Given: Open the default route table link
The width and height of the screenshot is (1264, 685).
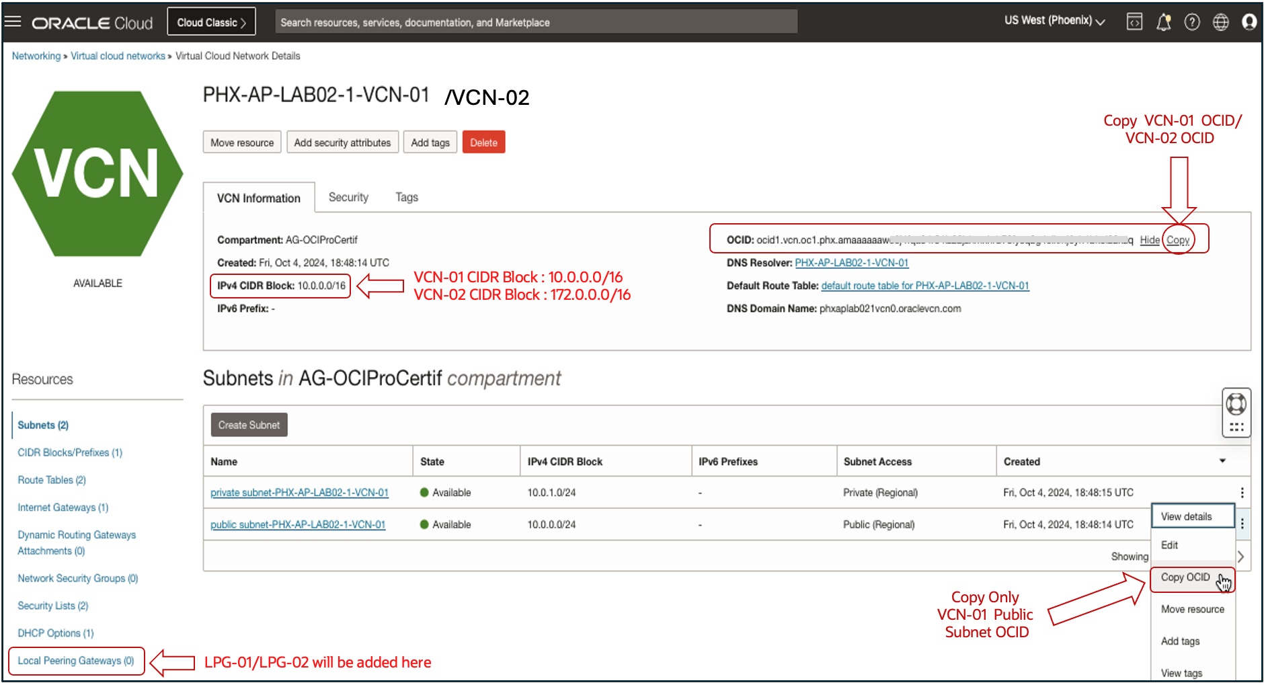Looking at the screenshot, I should point(925,286).
